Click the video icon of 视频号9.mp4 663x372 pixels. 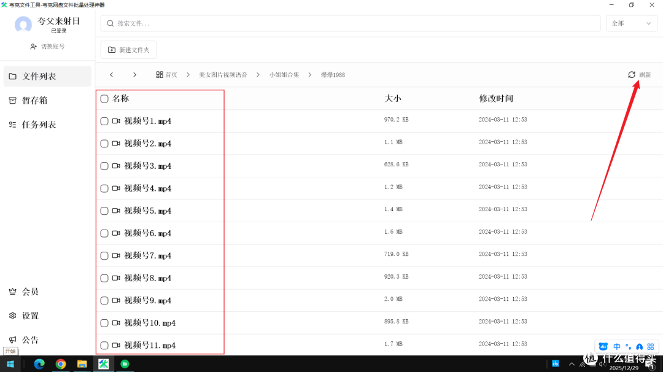pos(116,301)
